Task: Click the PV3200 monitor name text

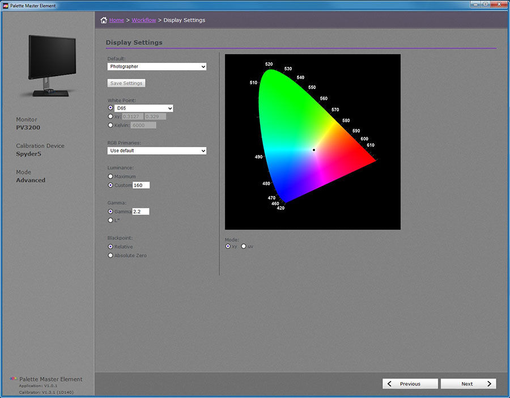Action: coord(28,128)
